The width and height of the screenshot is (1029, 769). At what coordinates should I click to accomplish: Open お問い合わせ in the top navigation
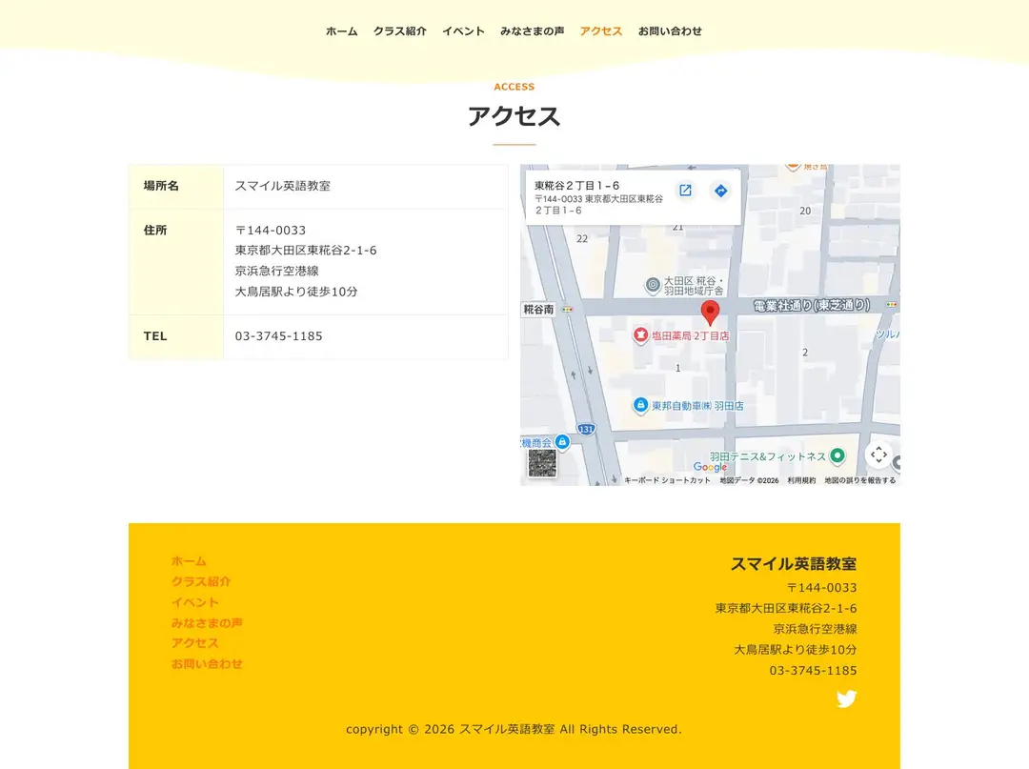(x=670, y=30)
